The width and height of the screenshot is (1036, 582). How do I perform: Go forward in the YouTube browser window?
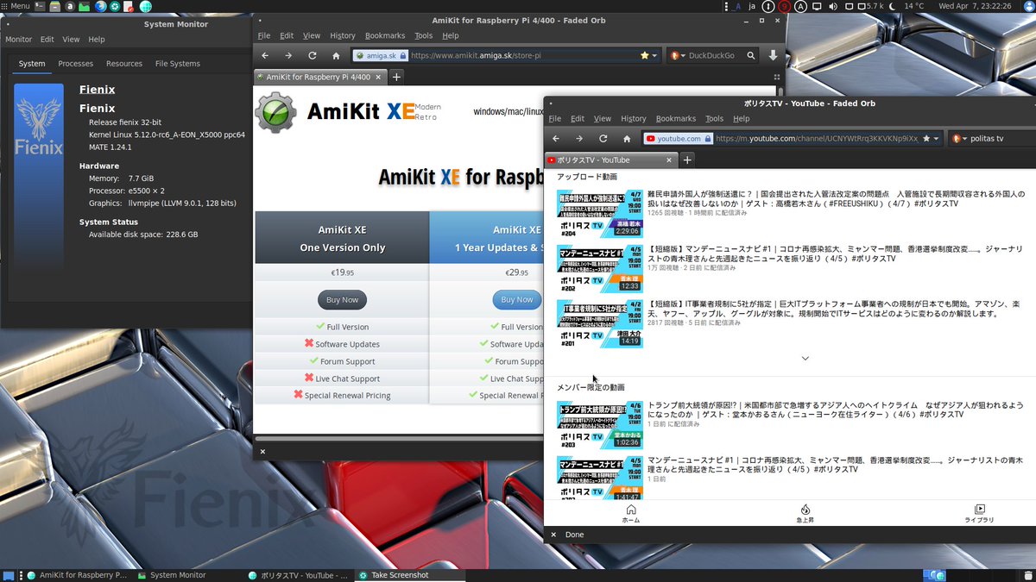(579, 138)
